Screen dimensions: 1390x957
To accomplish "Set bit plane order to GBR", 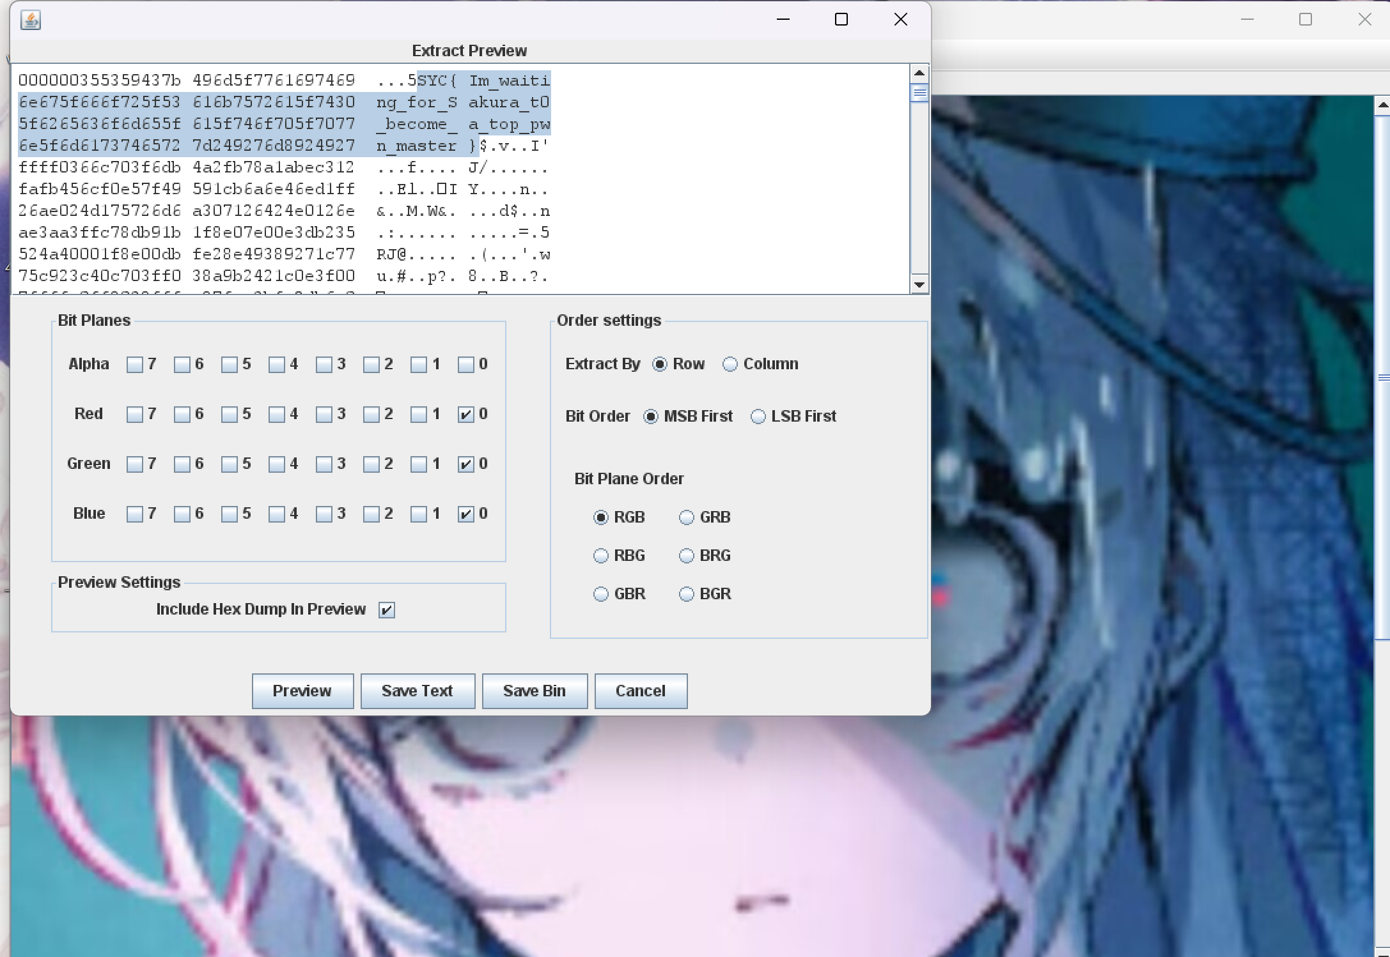I will click(x=601, y=594).
